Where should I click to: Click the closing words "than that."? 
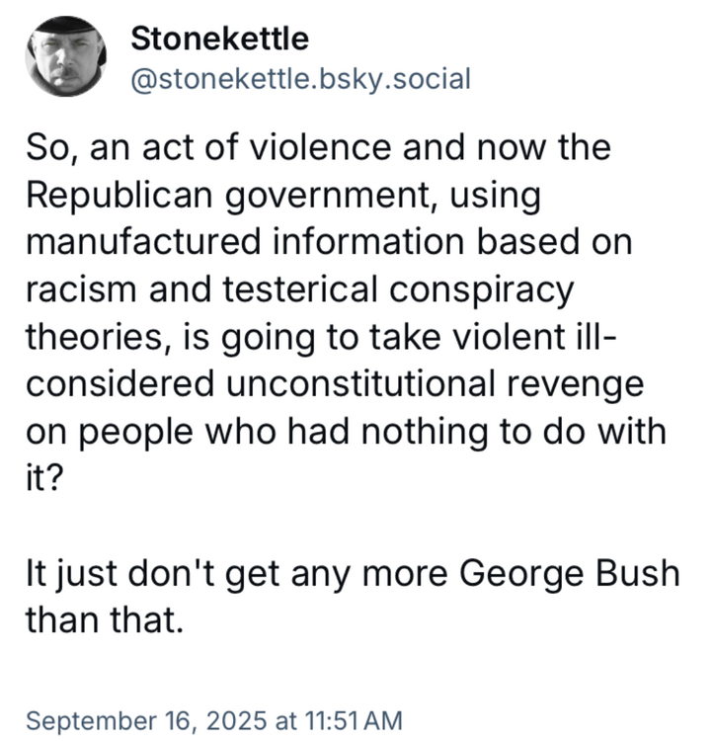click(x=104, y=620)
